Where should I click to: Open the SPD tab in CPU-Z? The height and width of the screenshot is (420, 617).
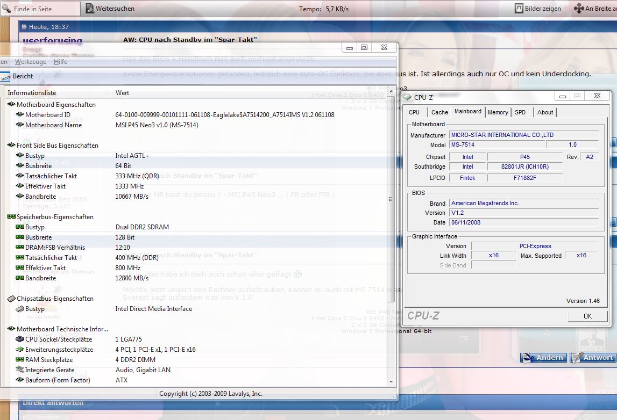tap(520, 112)
